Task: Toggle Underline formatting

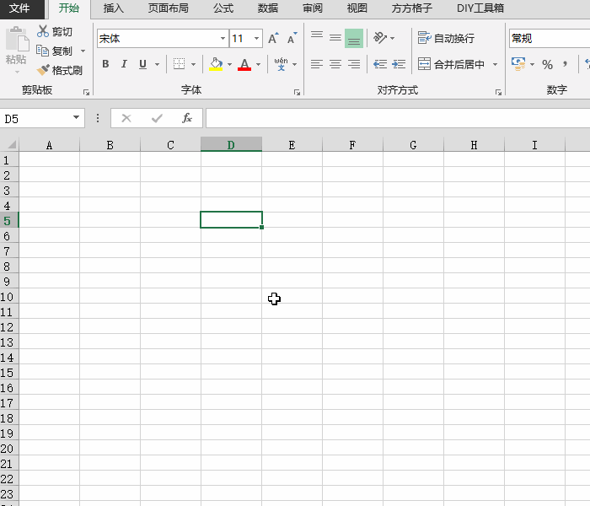Action: 142,64
